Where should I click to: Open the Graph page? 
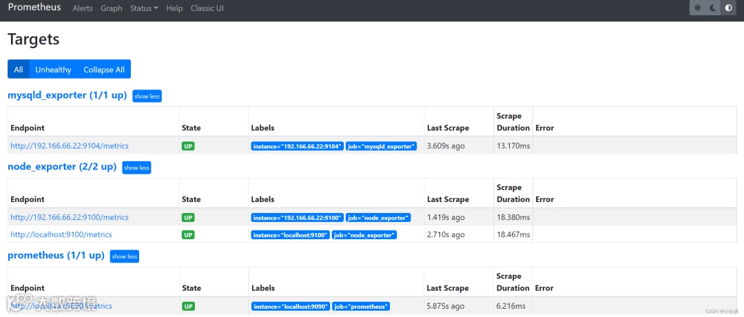pyautogui.click(x=111, y=8)
